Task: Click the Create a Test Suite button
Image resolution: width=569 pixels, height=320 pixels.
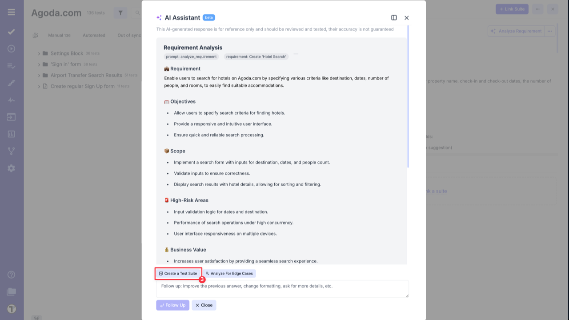Action: [178, 273]
